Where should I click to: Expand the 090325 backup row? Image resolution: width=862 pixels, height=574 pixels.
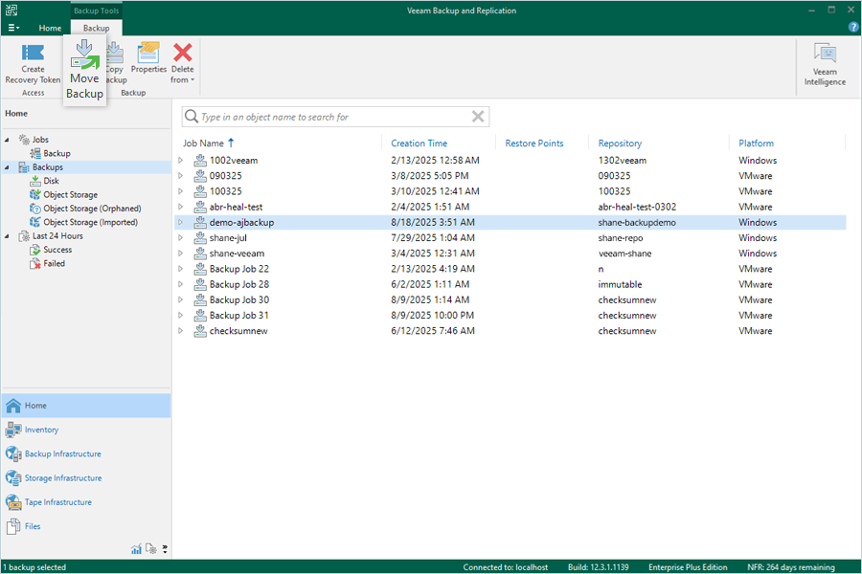[180, 176]
